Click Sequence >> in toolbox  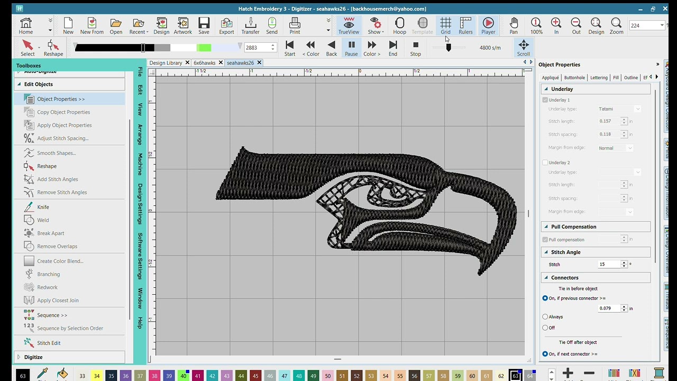click(52, 315)
